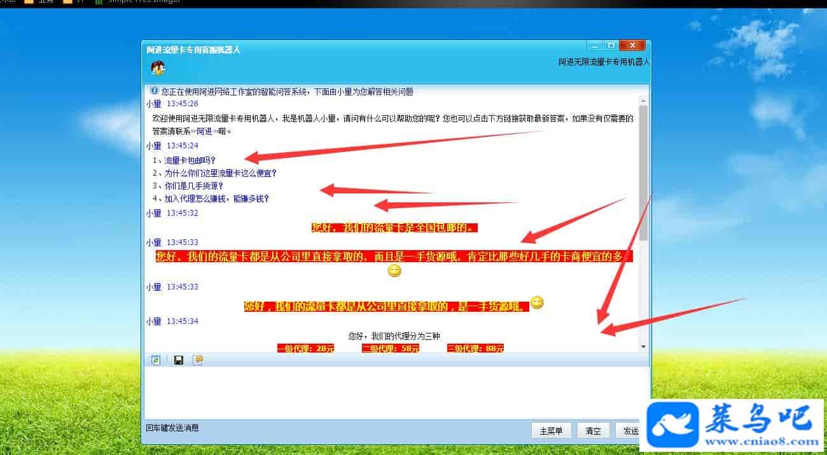Click the save (floppy disk) icon

click(x=179, y=360)
